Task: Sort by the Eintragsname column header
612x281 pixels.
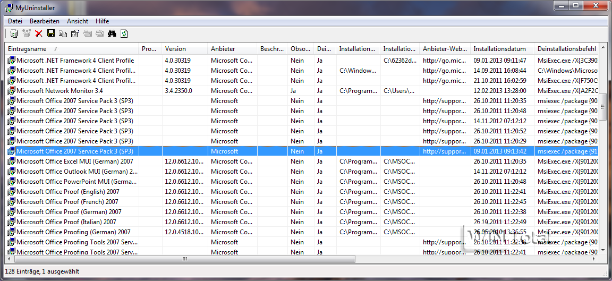Action: (72, 49)
